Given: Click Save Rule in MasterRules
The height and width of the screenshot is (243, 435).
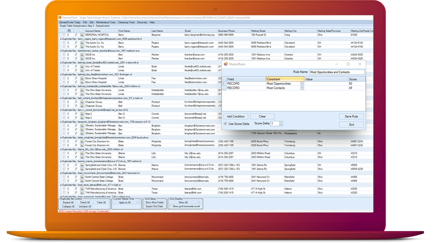Looking at the screenshot, I should (351, 116).
